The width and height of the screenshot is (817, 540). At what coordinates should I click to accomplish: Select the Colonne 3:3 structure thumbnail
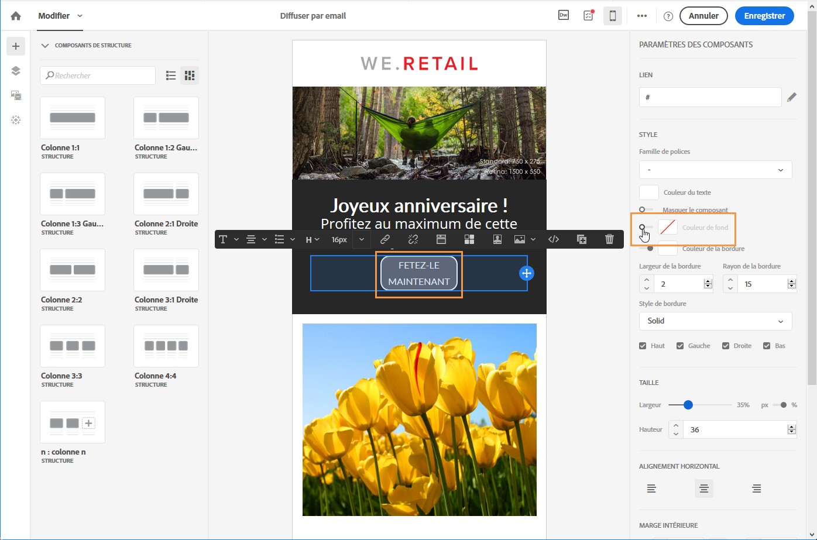pos(73,346)
